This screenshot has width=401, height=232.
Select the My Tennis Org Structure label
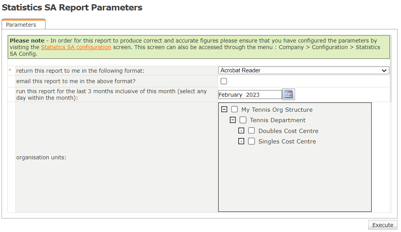click(277, 110)
